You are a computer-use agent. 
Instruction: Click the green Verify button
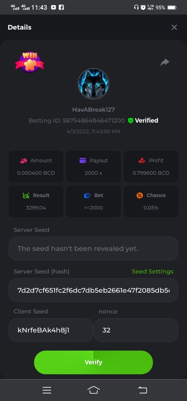tap(93, 362)
